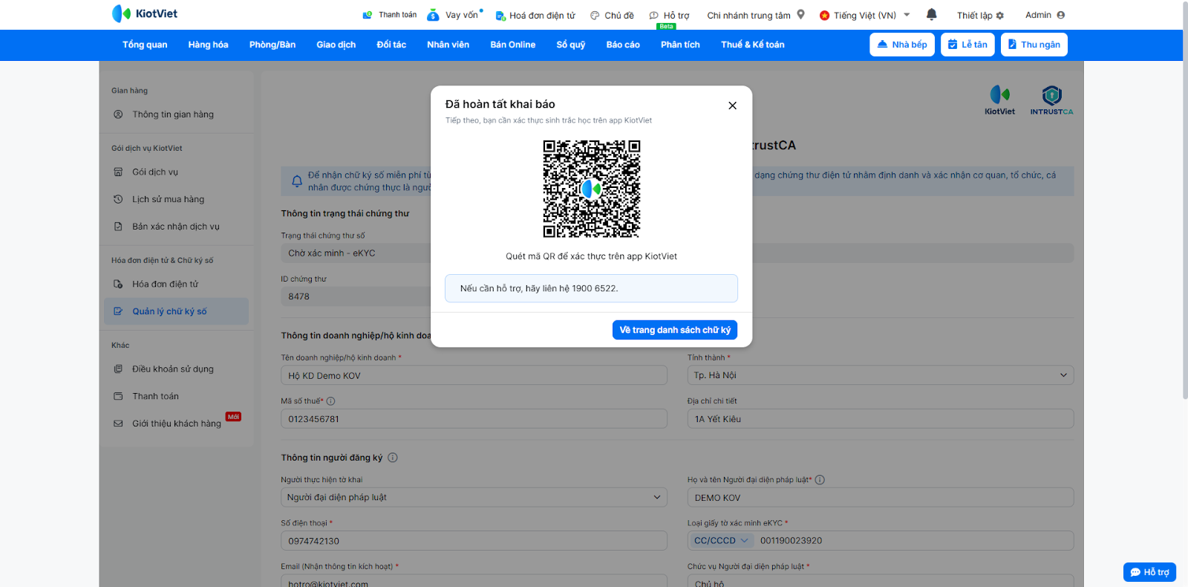
Task: Click the Địa chỉ chi tiết input field
Action: [x=881, y=419]
